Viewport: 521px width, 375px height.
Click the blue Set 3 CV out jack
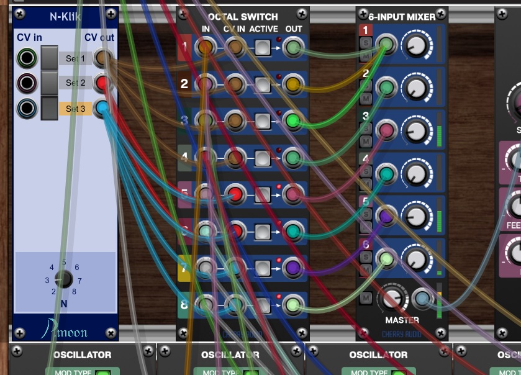(103, 109)
